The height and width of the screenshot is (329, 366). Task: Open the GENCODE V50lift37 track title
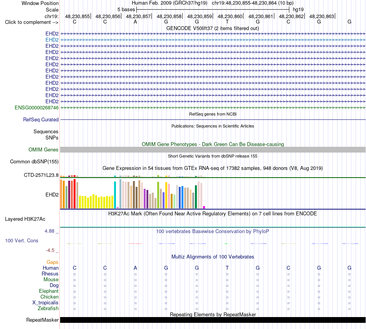pyautogui.click(x=212, y=28)
